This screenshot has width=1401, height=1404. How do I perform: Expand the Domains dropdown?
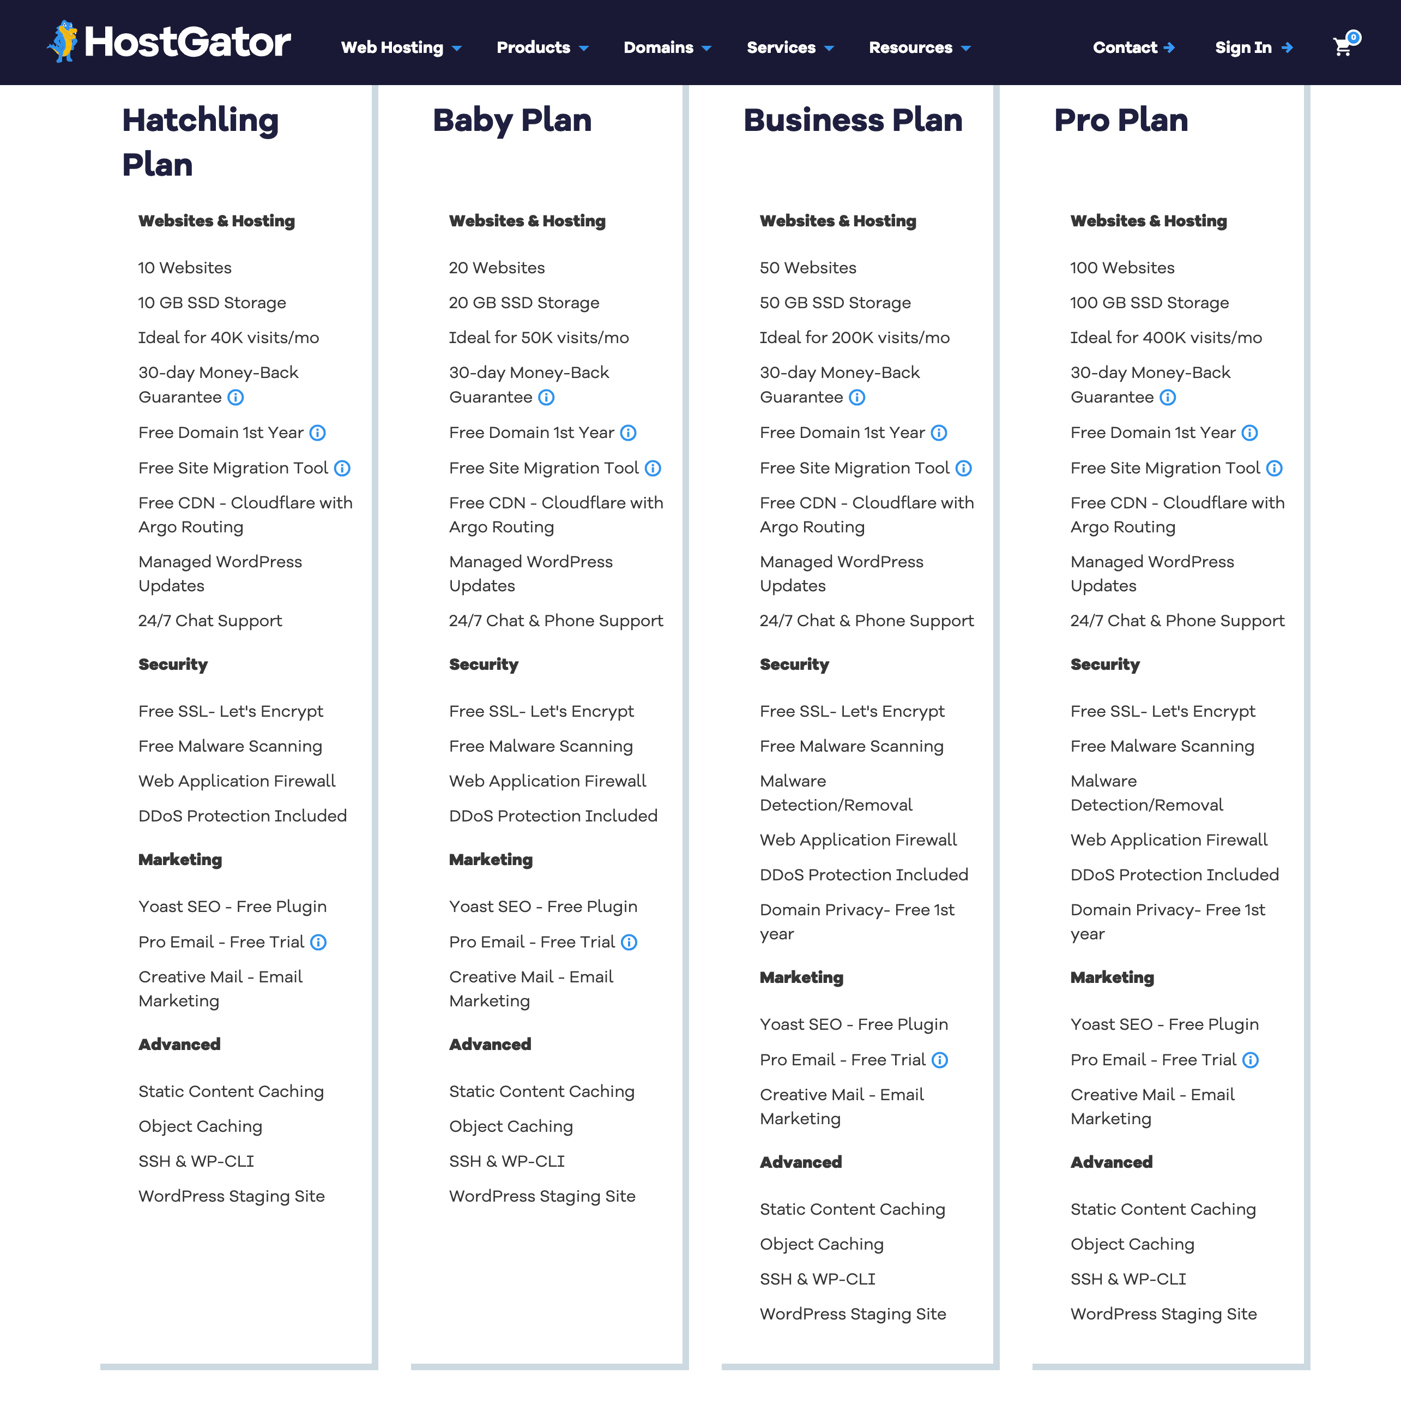[x=667, y=48]
